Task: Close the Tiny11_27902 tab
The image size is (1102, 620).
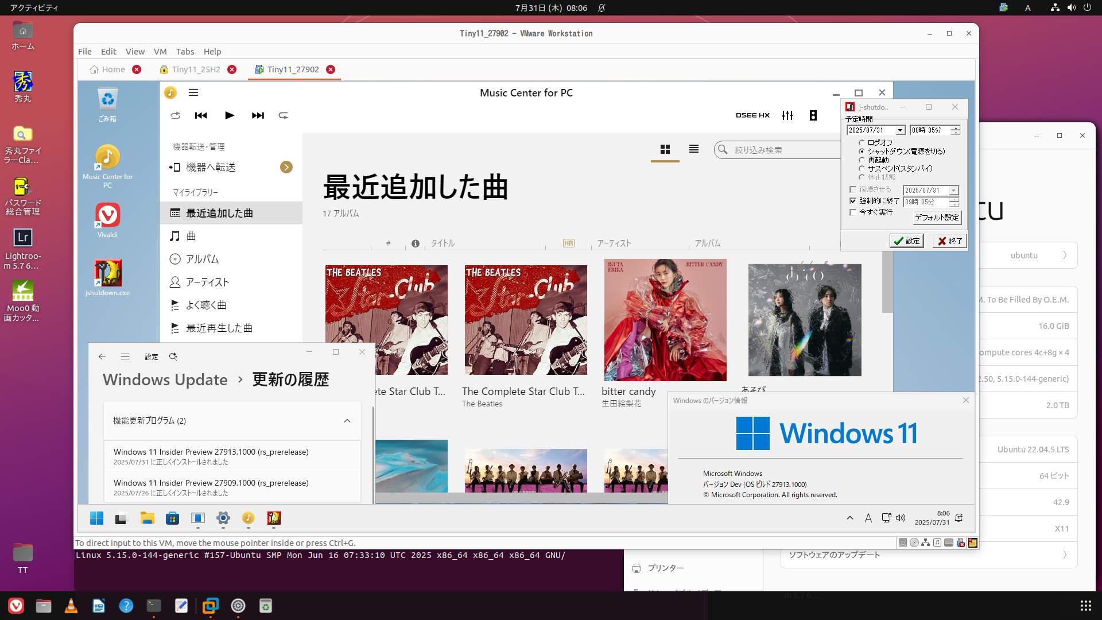Action: [331, 69]
